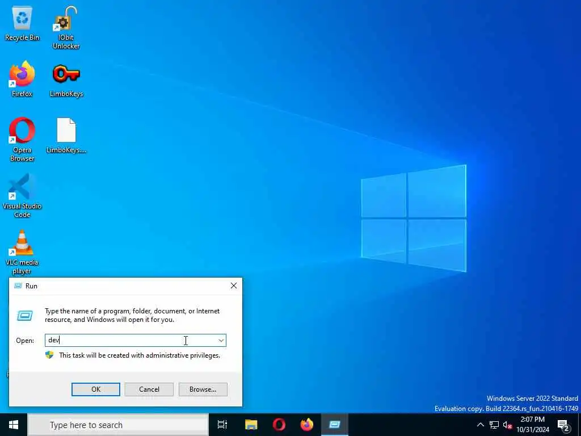Select the Firefox desktop shortcut
Screen dimensions: 581x436
22,79
